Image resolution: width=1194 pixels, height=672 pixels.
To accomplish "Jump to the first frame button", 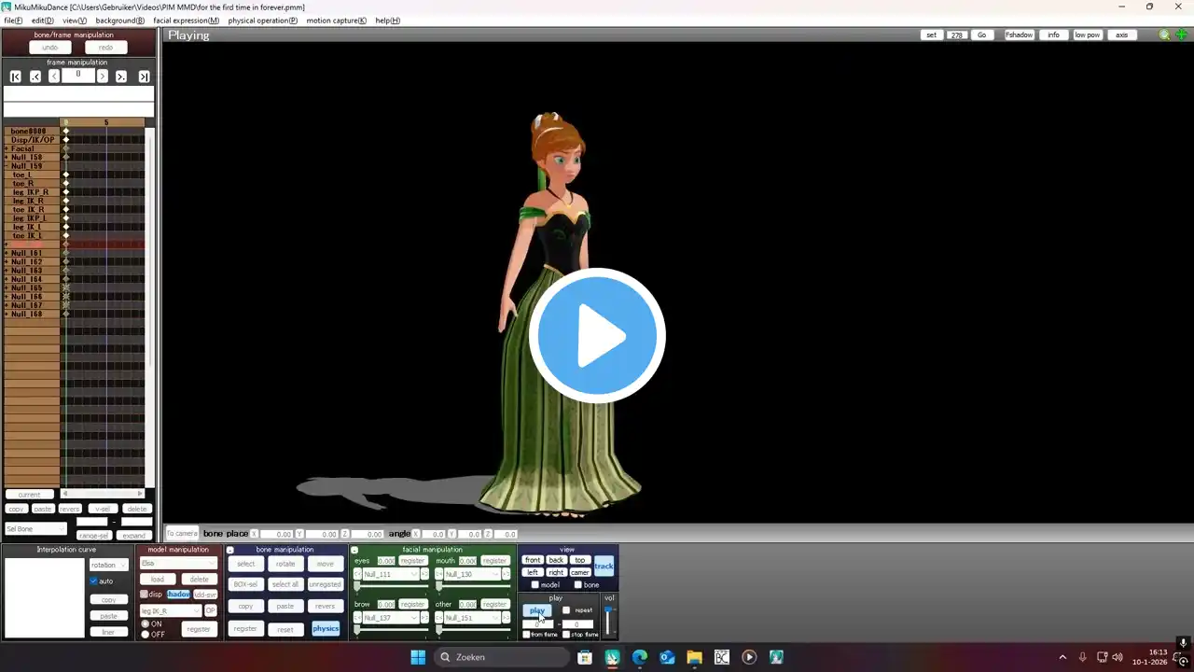I will (x=16, y=77).
